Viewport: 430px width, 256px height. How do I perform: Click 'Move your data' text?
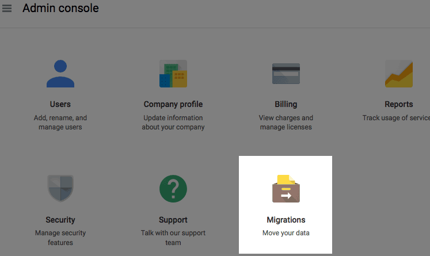[286, 233]
